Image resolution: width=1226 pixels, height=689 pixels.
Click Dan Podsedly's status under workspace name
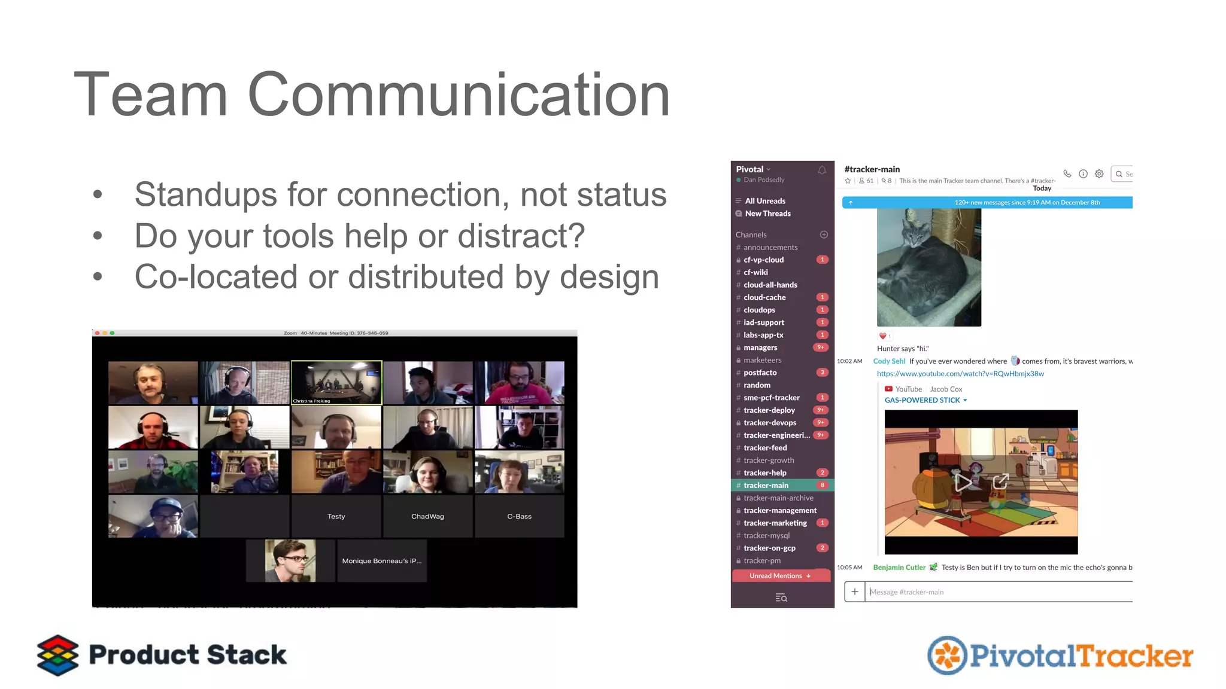(x=760, y=180)
